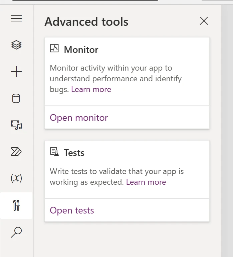Viewport: 233px width, 257px height.
Task: Open the Media pane icon
Action: pos(16,125)
